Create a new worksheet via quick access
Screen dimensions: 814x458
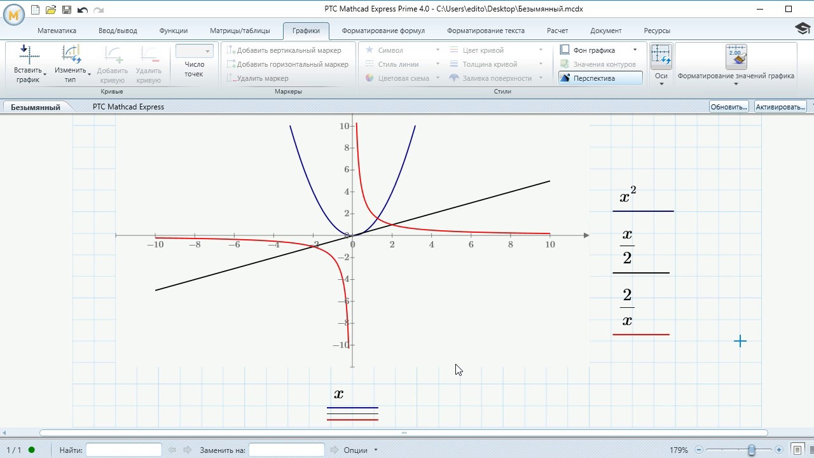tap(35, 10)
